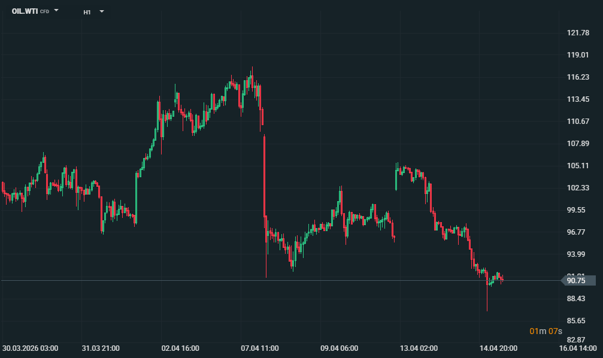This screenshot has width=603, height=358.
Task: Open the OIL.WTI symbol dropdown arrow
Action: coord(56,11)
